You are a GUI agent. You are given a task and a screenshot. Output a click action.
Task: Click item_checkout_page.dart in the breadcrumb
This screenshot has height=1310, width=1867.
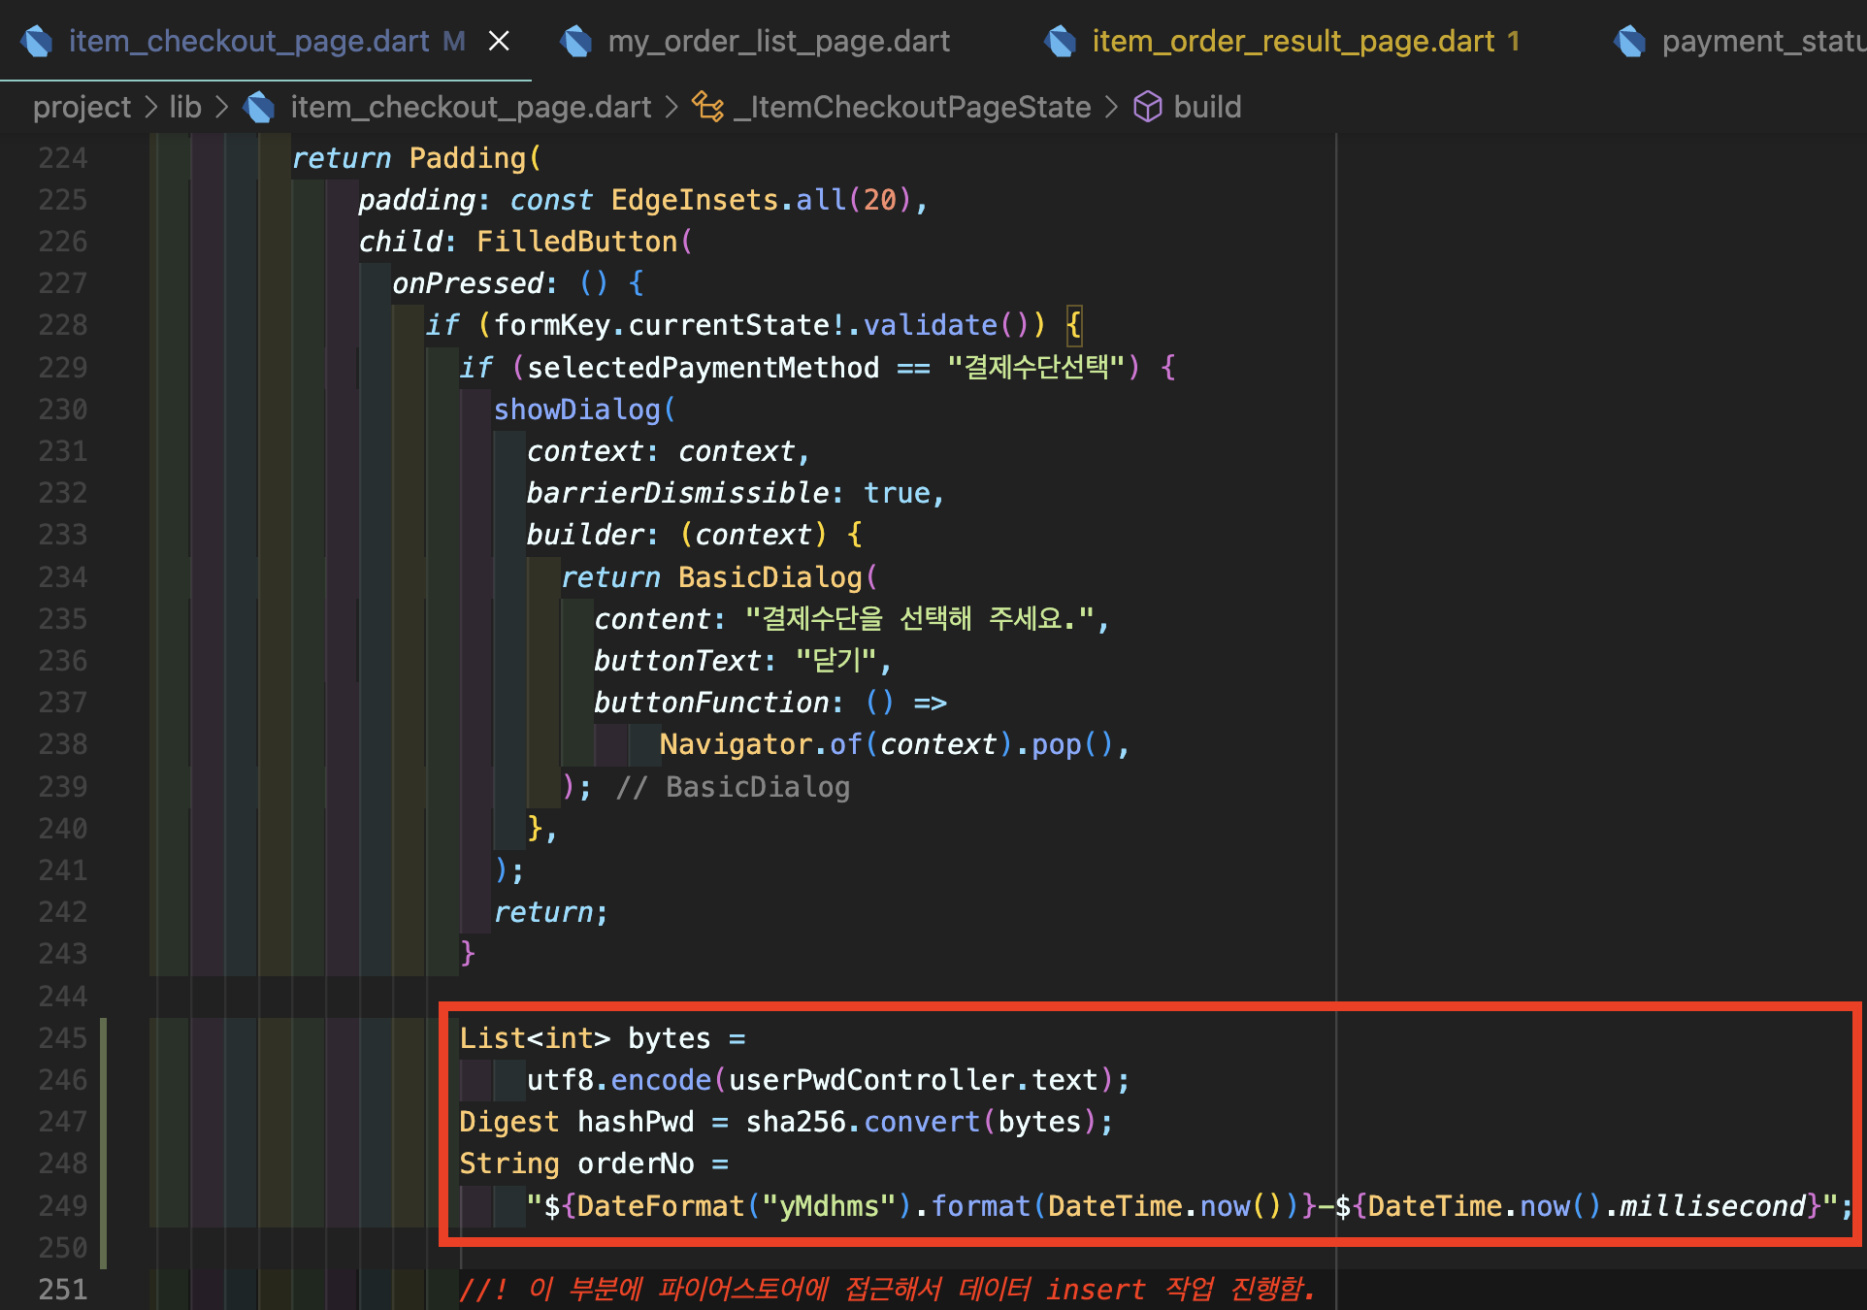click(x=471, y=107)
